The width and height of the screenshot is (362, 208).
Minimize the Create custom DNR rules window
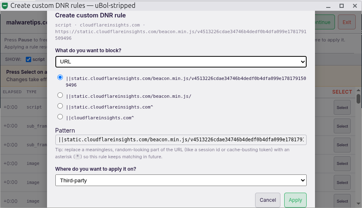pyautogui.click(x=328, y=6)
